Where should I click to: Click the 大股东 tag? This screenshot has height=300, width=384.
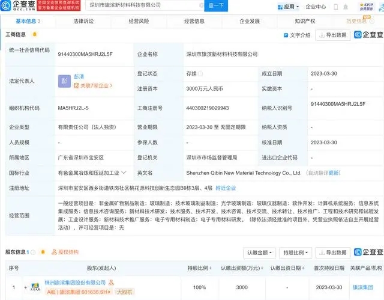124,292
